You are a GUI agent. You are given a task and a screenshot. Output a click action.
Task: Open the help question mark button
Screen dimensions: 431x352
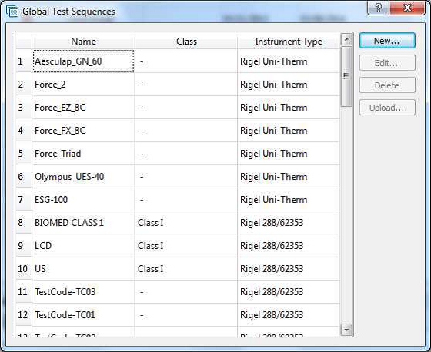[x=378, y=8]
